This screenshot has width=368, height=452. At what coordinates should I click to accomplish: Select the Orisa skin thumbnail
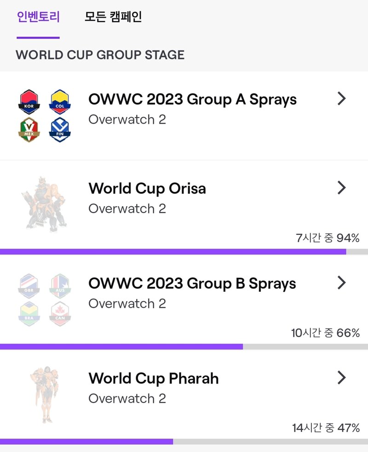pos(45,205)
